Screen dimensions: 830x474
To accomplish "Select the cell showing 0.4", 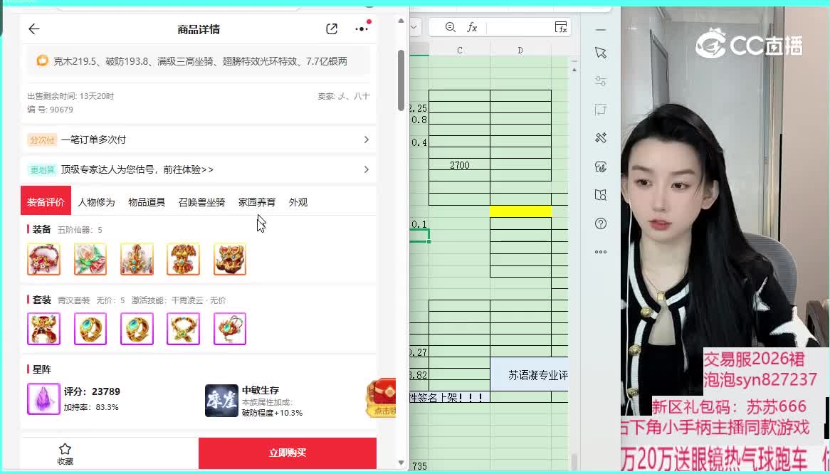I will pos(419,142).
